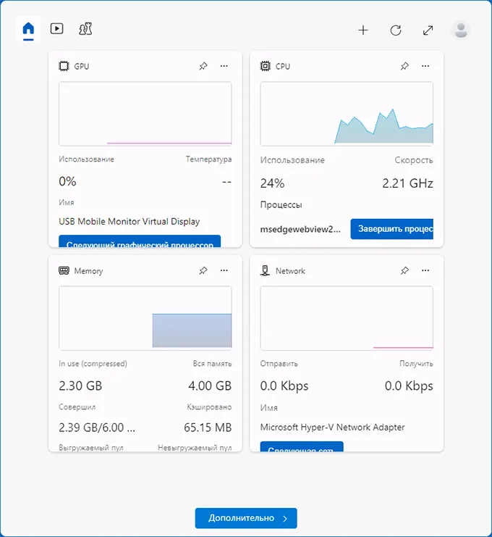This screenshot has width=492, height=537.
Task: Click the CPU chip icon
Action: tap(266, 66)
